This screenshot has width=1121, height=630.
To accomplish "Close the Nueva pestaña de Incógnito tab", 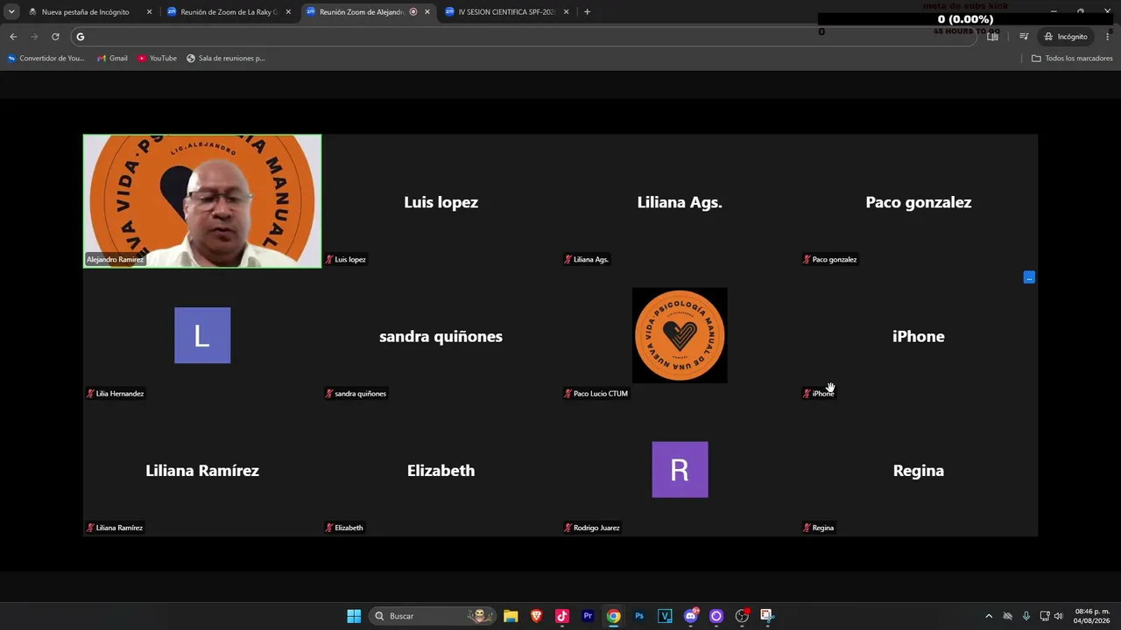I will (x=149, y=12).
